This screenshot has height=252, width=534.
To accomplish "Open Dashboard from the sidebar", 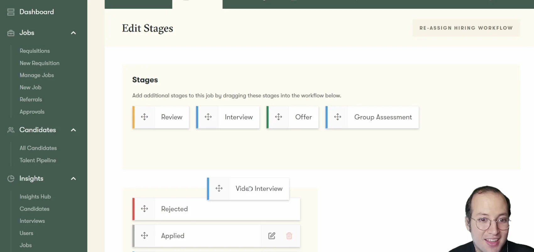I will (36, 12).
